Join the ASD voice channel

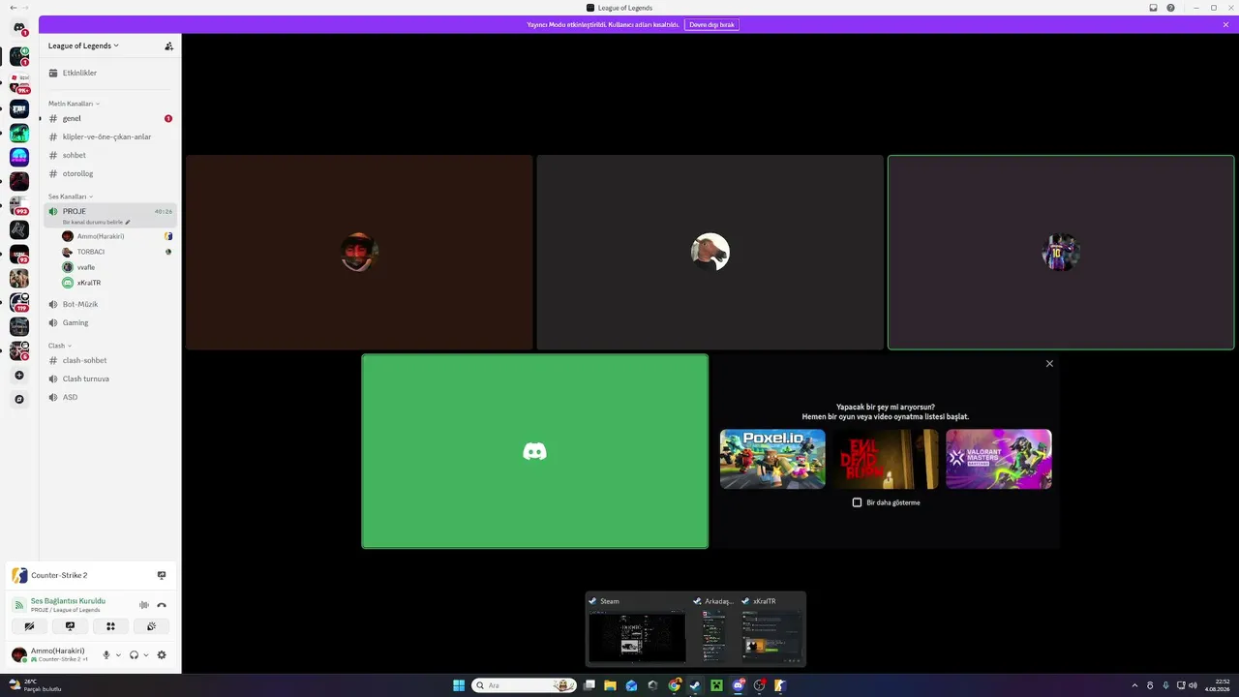(x=109, y=397)
